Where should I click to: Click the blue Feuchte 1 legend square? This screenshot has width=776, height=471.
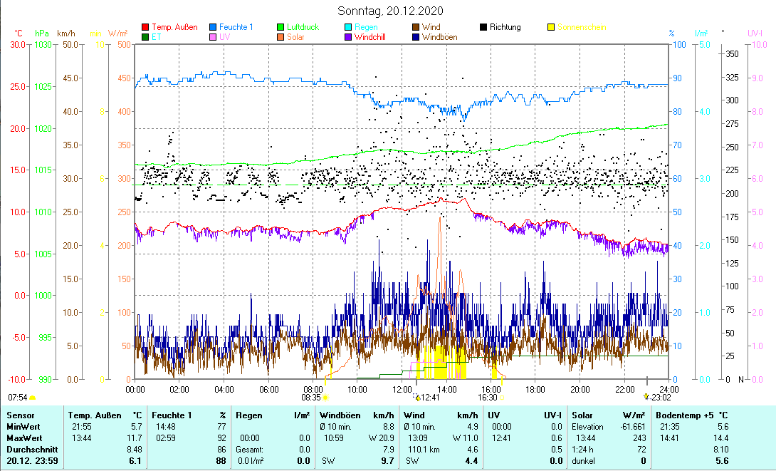213,28
